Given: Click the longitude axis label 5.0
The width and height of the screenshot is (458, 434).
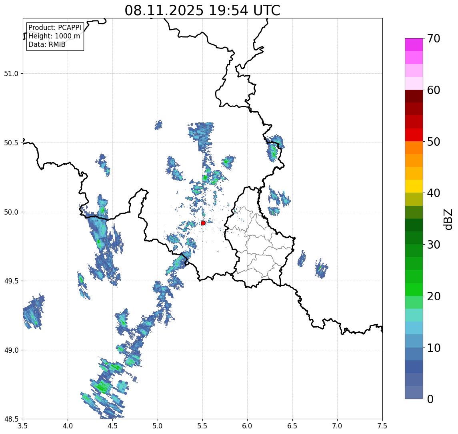Looking at the screenshot, I should [158, 426].
